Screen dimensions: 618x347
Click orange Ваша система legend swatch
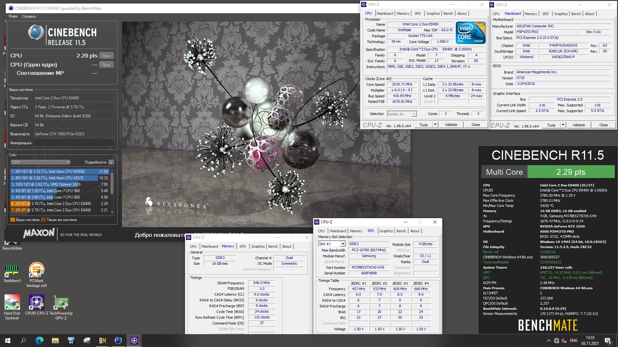point(13,220)
